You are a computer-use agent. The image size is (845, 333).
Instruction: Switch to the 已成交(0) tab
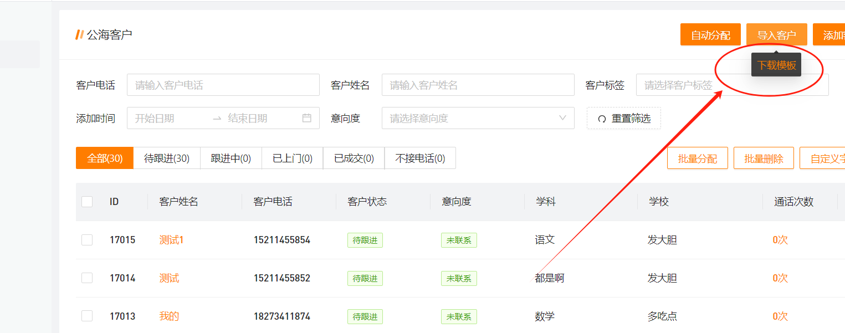[x=354, y=158]
